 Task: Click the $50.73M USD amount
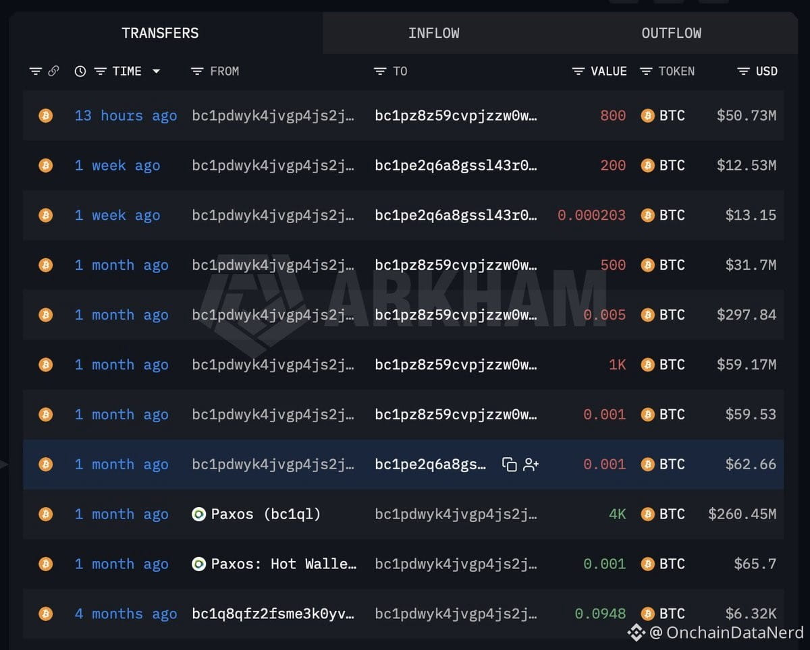click(x=747, y=116)
